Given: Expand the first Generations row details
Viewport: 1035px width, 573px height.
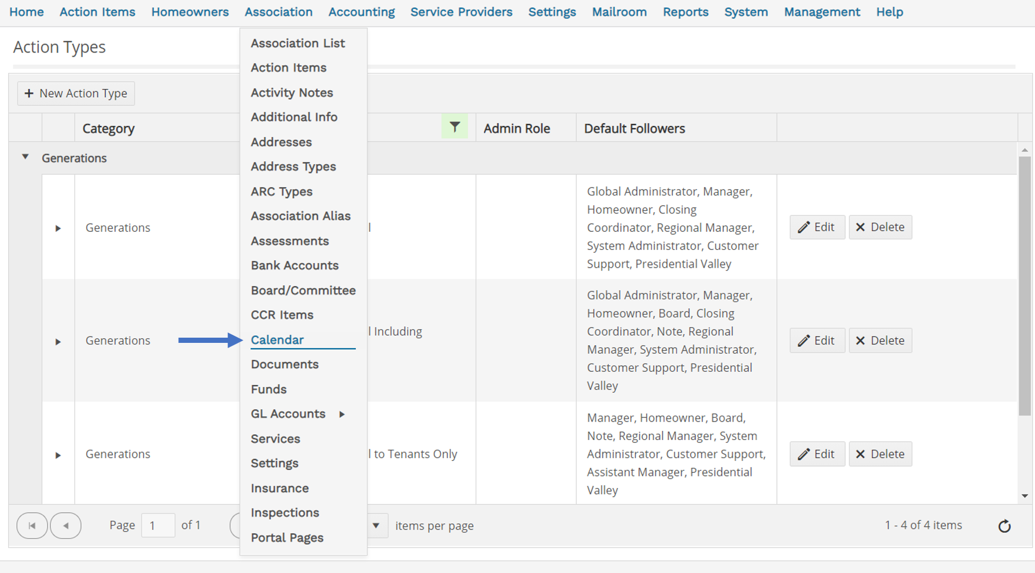Looking at the screenshot, I should [58, 228].
